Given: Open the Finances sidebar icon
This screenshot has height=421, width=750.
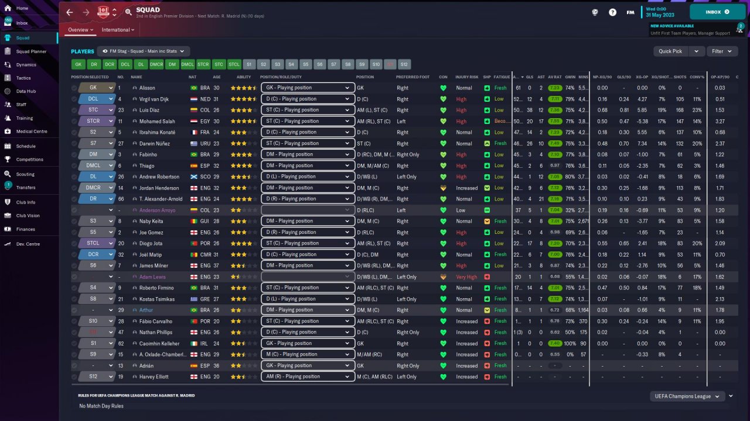Looking at the screenshot, I should pos(8,229).
